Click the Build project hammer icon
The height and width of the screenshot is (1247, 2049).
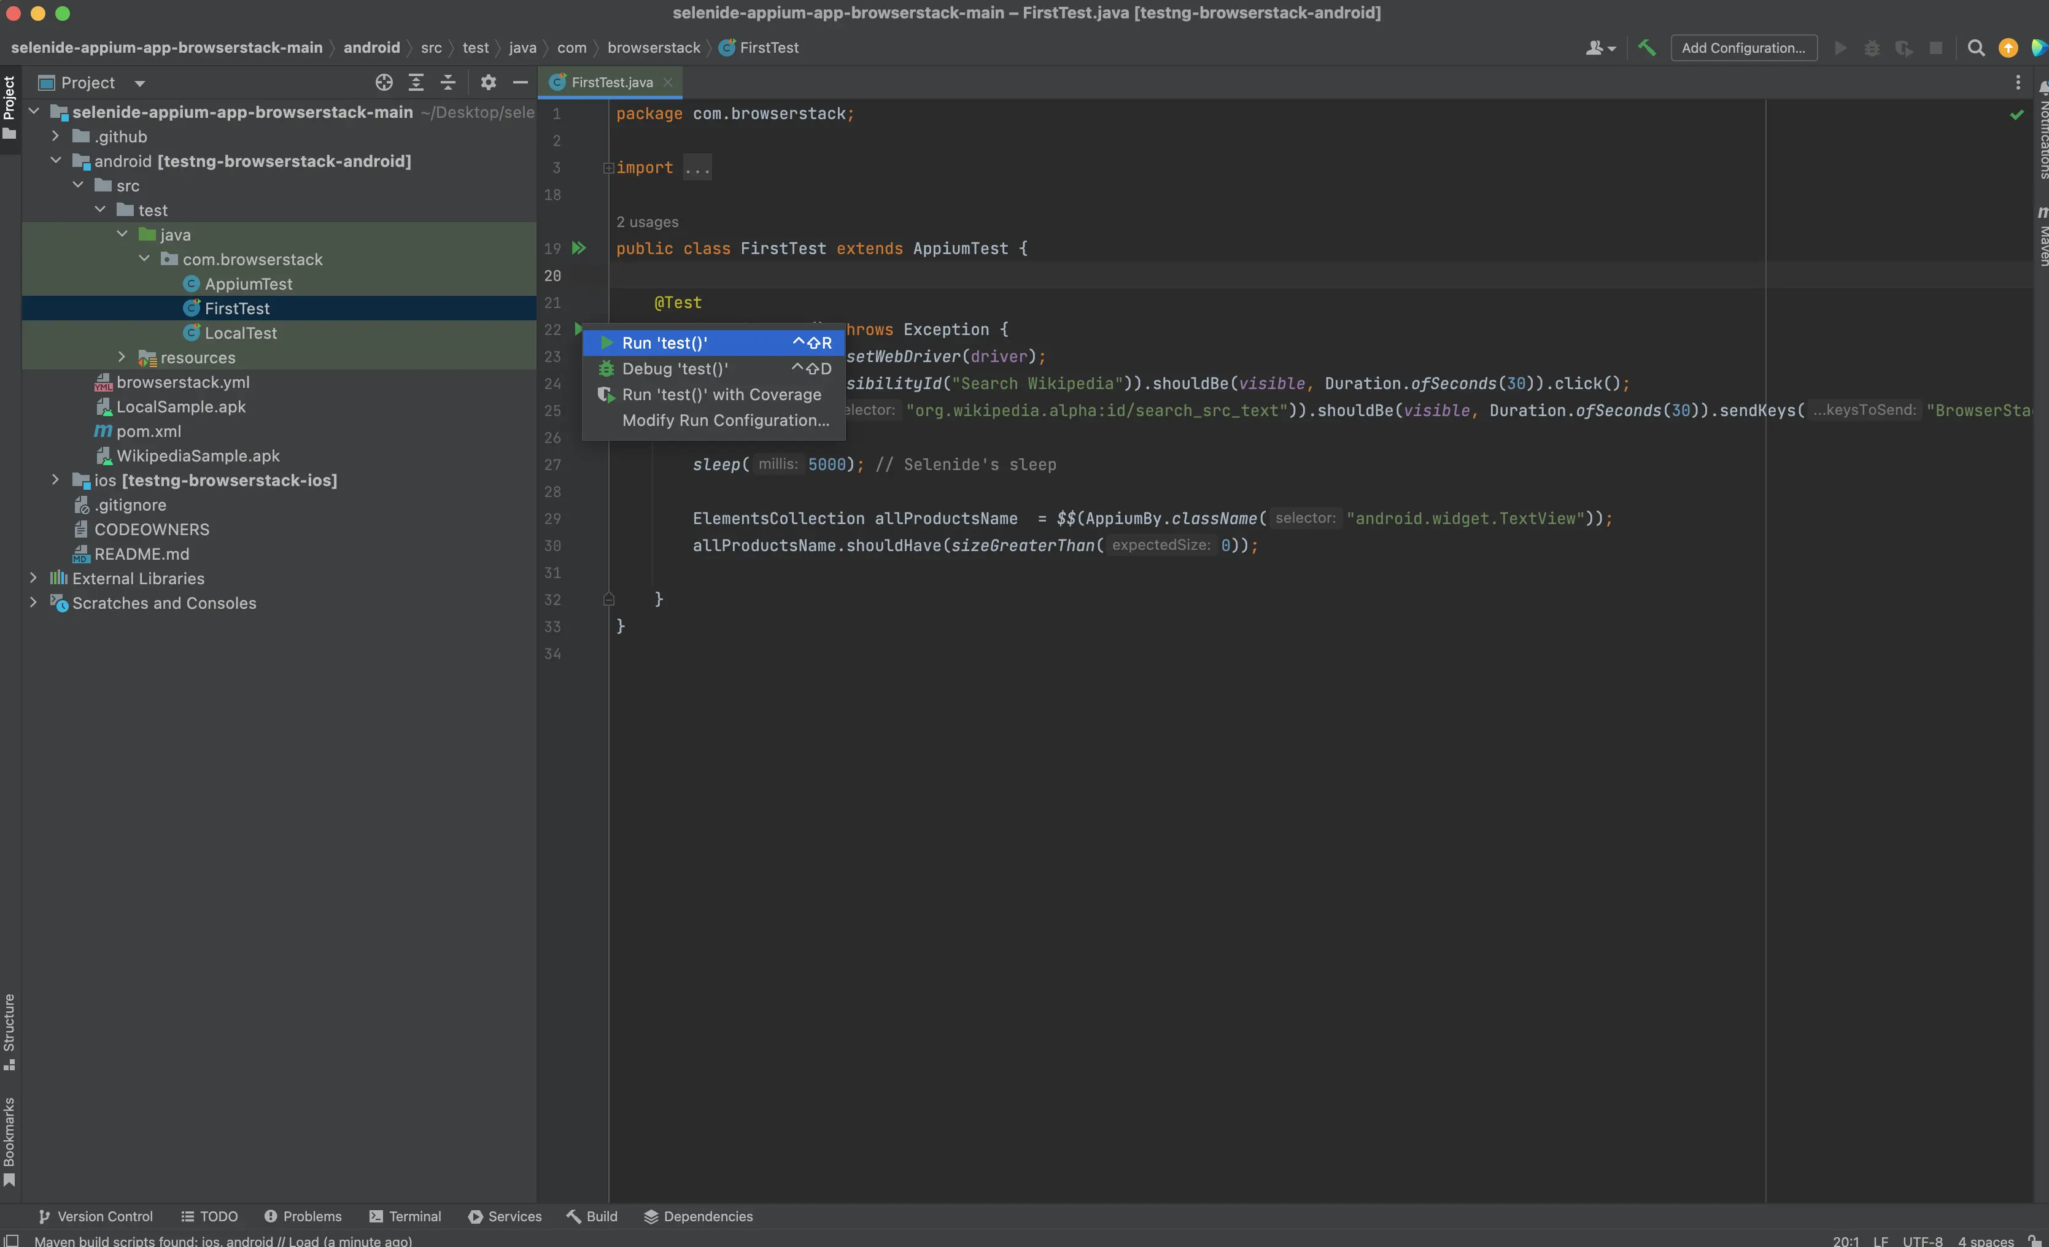coord(1646,48)
